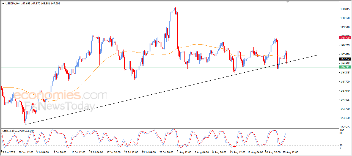This screenshot has height=156, width=352.
Task: Click the 18 Aug 04:00 time label
Action: click(255, 152)
